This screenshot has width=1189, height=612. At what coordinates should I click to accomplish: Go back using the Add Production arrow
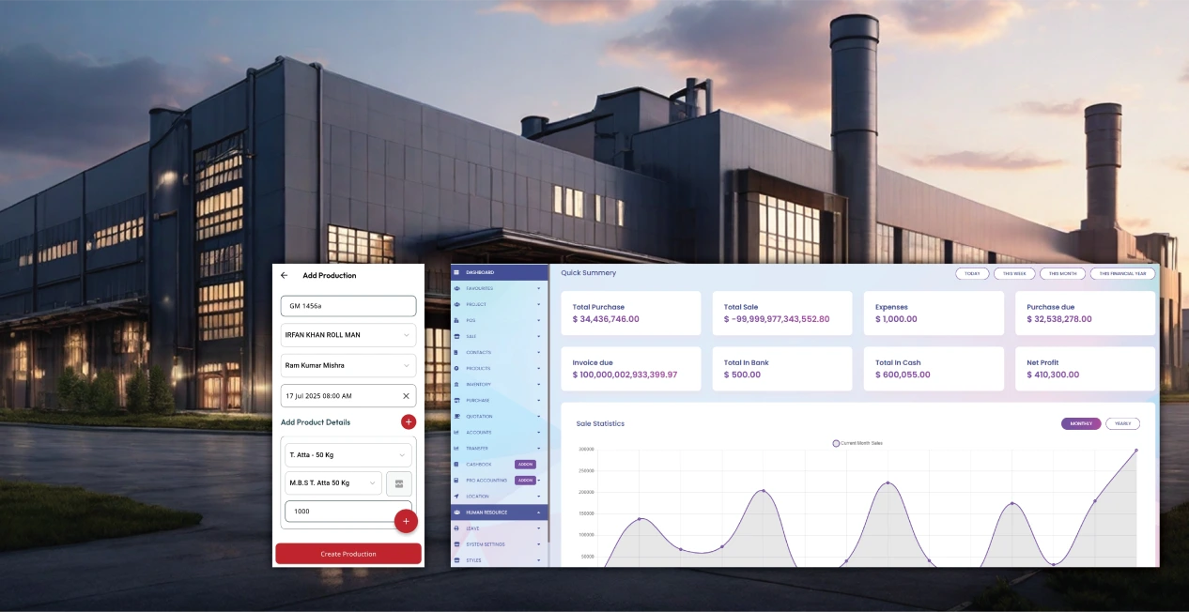pyautogui.click(x=285, y=276)
